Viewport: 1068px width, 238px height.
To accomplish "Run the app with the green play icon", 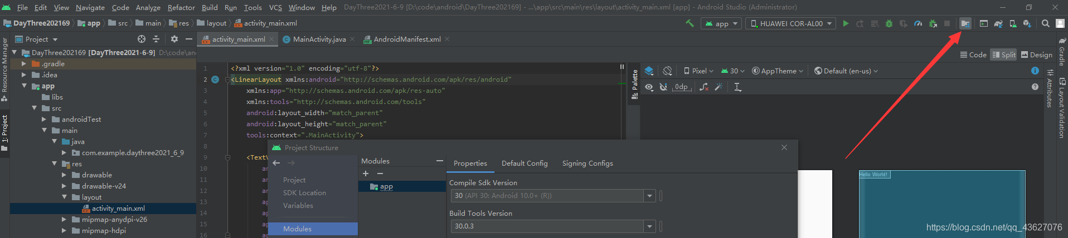I will tap(846, 23).
